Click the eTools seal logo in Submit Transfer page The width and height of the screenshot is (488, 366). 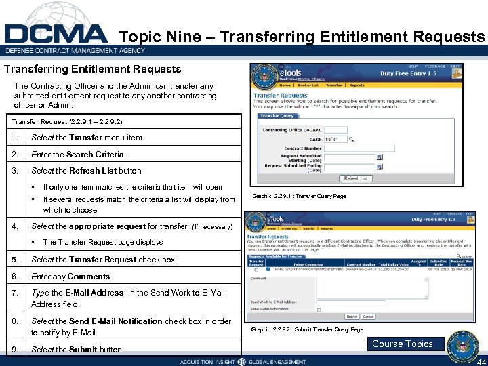pos(256,222)
